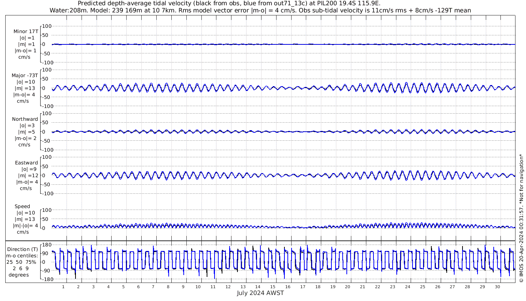Select the "Major -73T" panel label
The image size is (526, 301).
[x=25, y=76]
